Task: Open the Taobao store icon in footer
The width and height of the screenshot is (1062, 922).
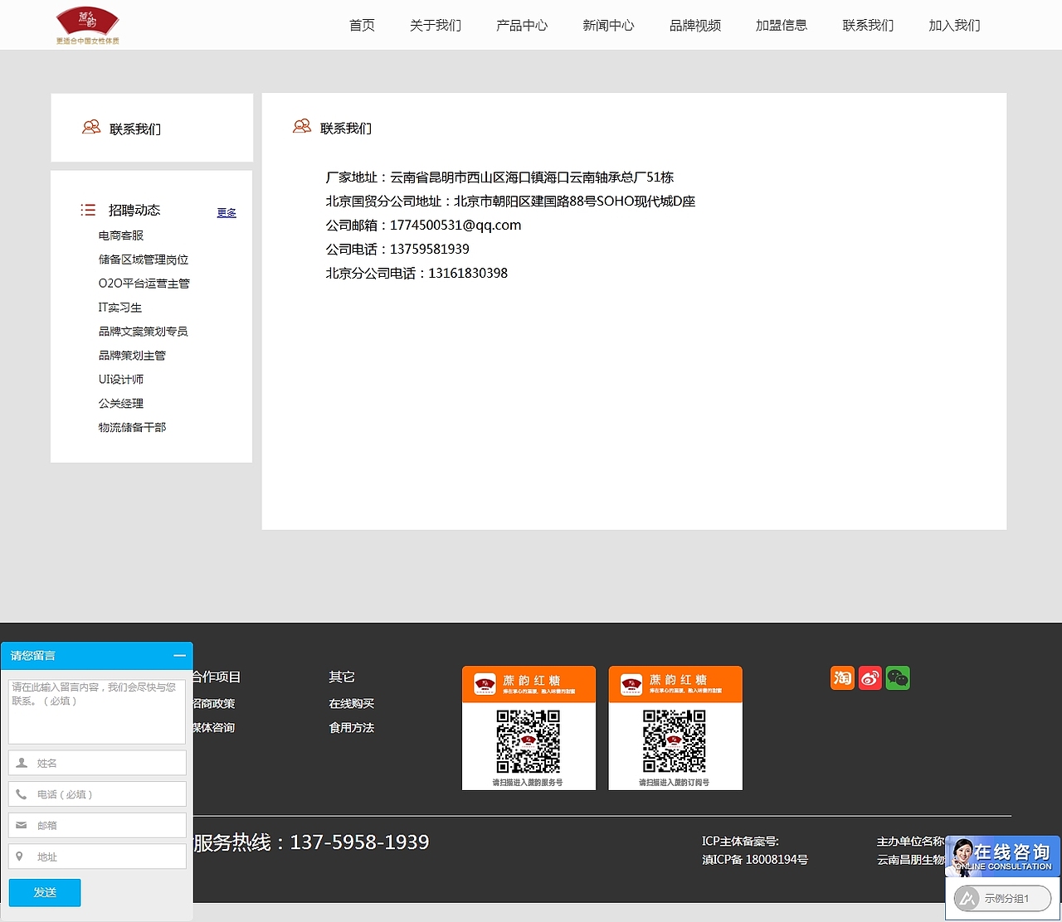Action: tap(842, 677)
